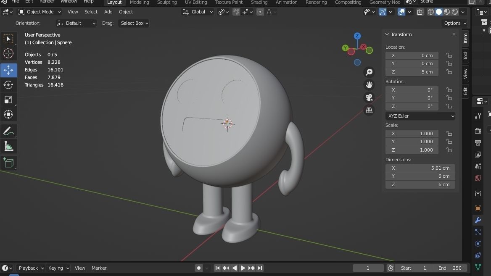Open the Tool properties tab icon

pyautogui.click(x=478, y=116)
